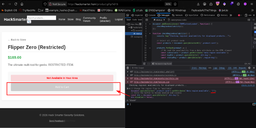Fold the code block at line 5

(150, 34)
